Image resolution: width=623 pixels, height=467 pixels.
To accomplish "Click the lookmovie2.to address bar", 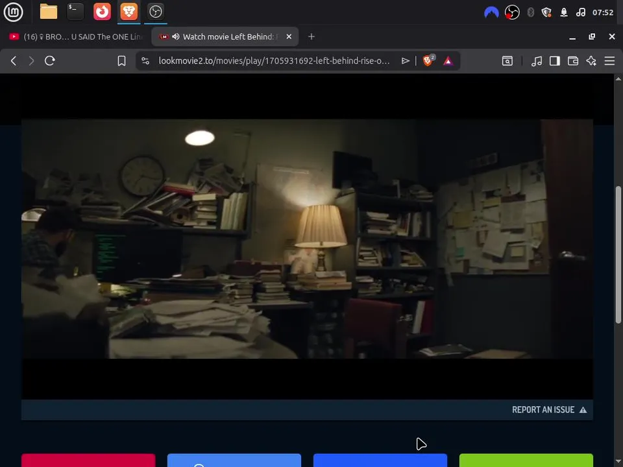I will point(274,61).
